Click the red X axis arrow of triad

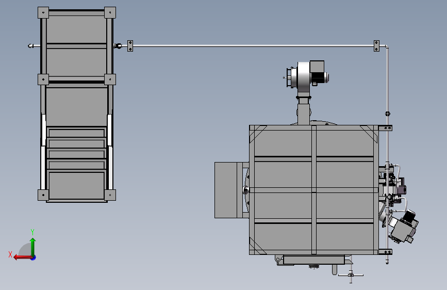(x=23, y=257)
